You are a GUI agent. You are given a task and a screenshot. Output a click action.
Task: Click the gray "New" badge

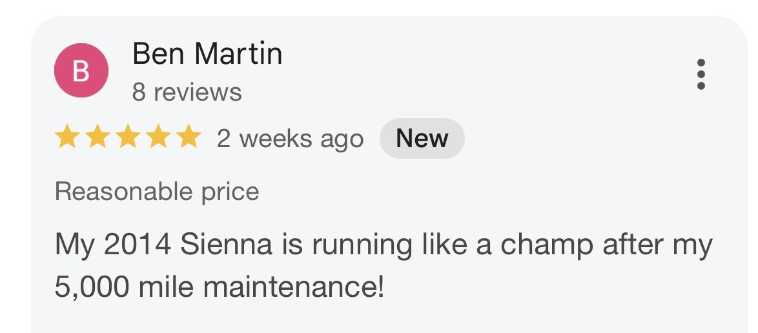pos(422,138)
